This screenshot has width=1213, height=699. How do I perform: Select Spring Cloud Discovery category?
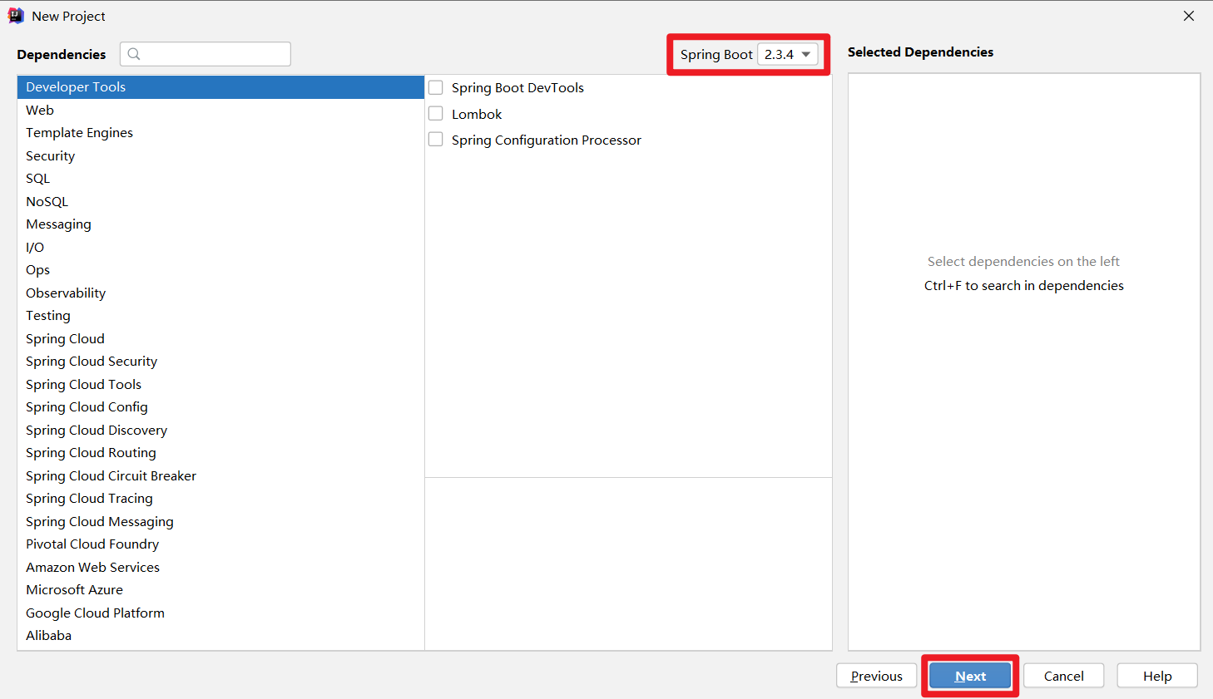pos(220,430)
